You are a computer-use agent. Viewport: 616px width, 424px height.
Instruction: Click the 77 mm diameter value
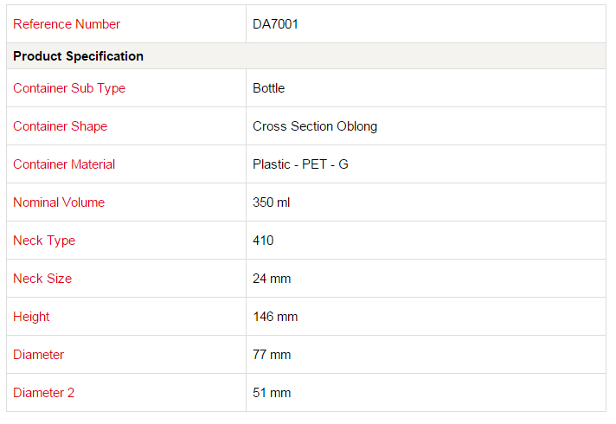(272, 355)
